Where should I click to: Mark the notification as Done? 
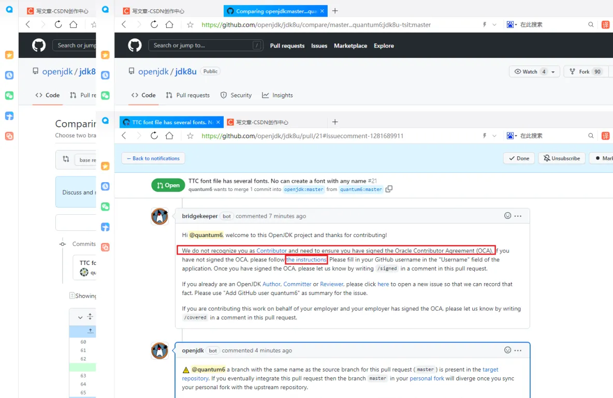pyautogui.click(x=519, y=158)
